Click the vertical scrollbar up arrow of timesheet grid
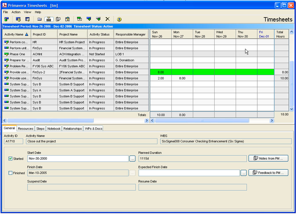 [x=291, y=32]
